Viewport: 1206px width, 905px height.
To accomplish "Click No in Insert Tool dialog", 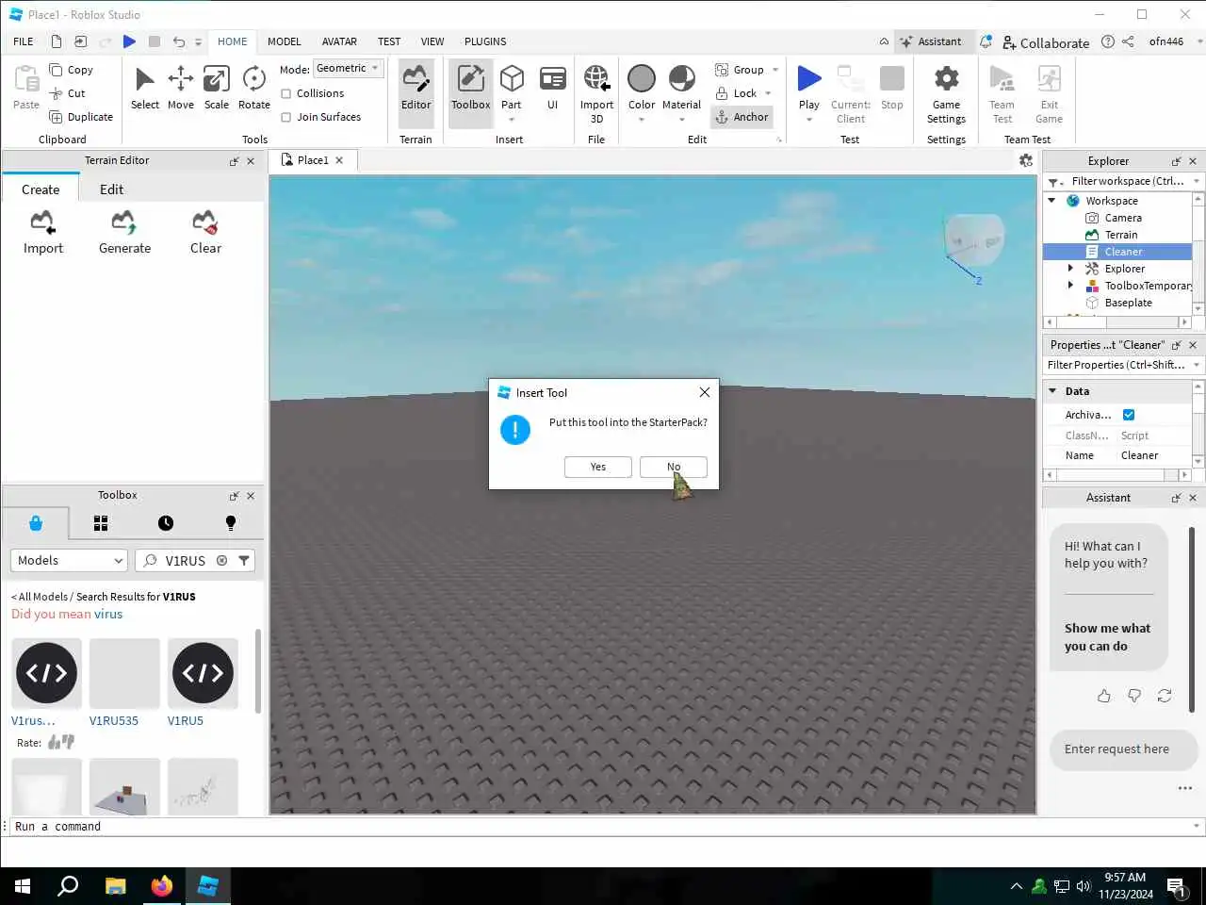I will [674, 467].
